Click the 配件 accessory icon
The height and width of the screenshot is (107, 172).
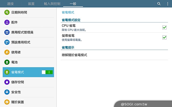7,22
